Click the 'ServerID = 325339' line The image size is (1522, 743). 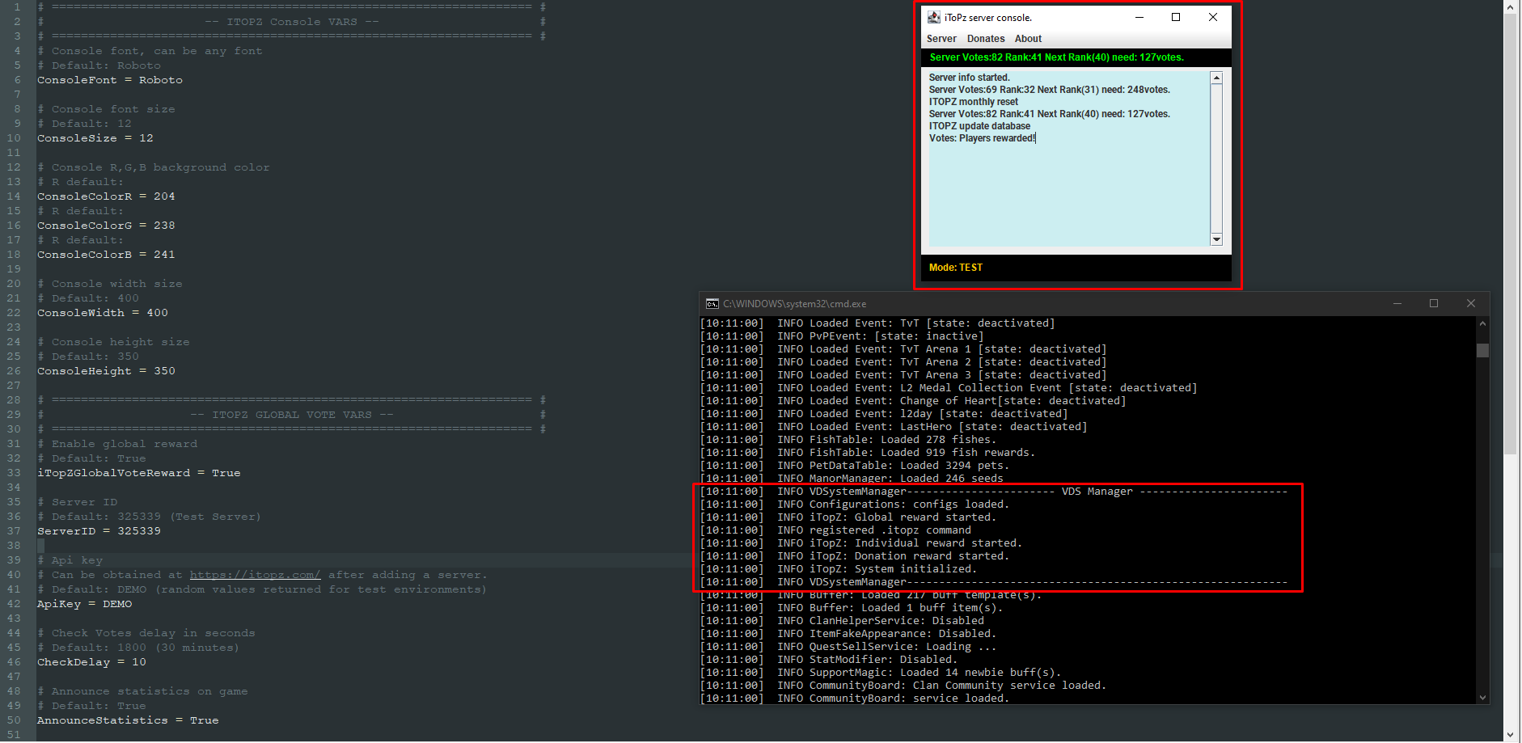tap(99, 531)
